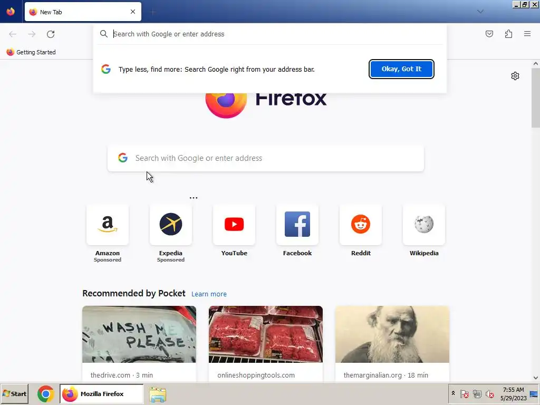Screen dimensions: 540x405
Task: Open the list all tabs dropdown
Action: pyautogui.click(x=480, y=12)
